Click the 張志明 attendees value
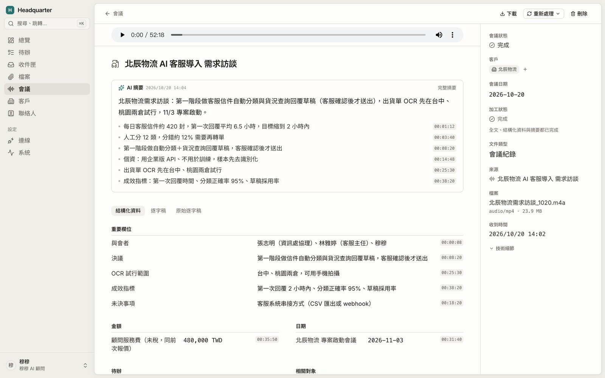Viewport: 605px width, 378px height. pos(322,243)
